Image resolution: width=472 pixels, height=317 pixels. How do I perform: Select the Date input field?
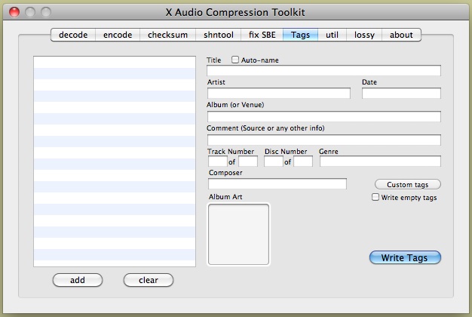(x=401, y=94)
